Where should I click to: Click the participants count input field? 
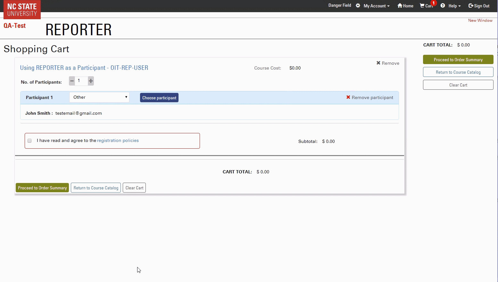[81, 81]
